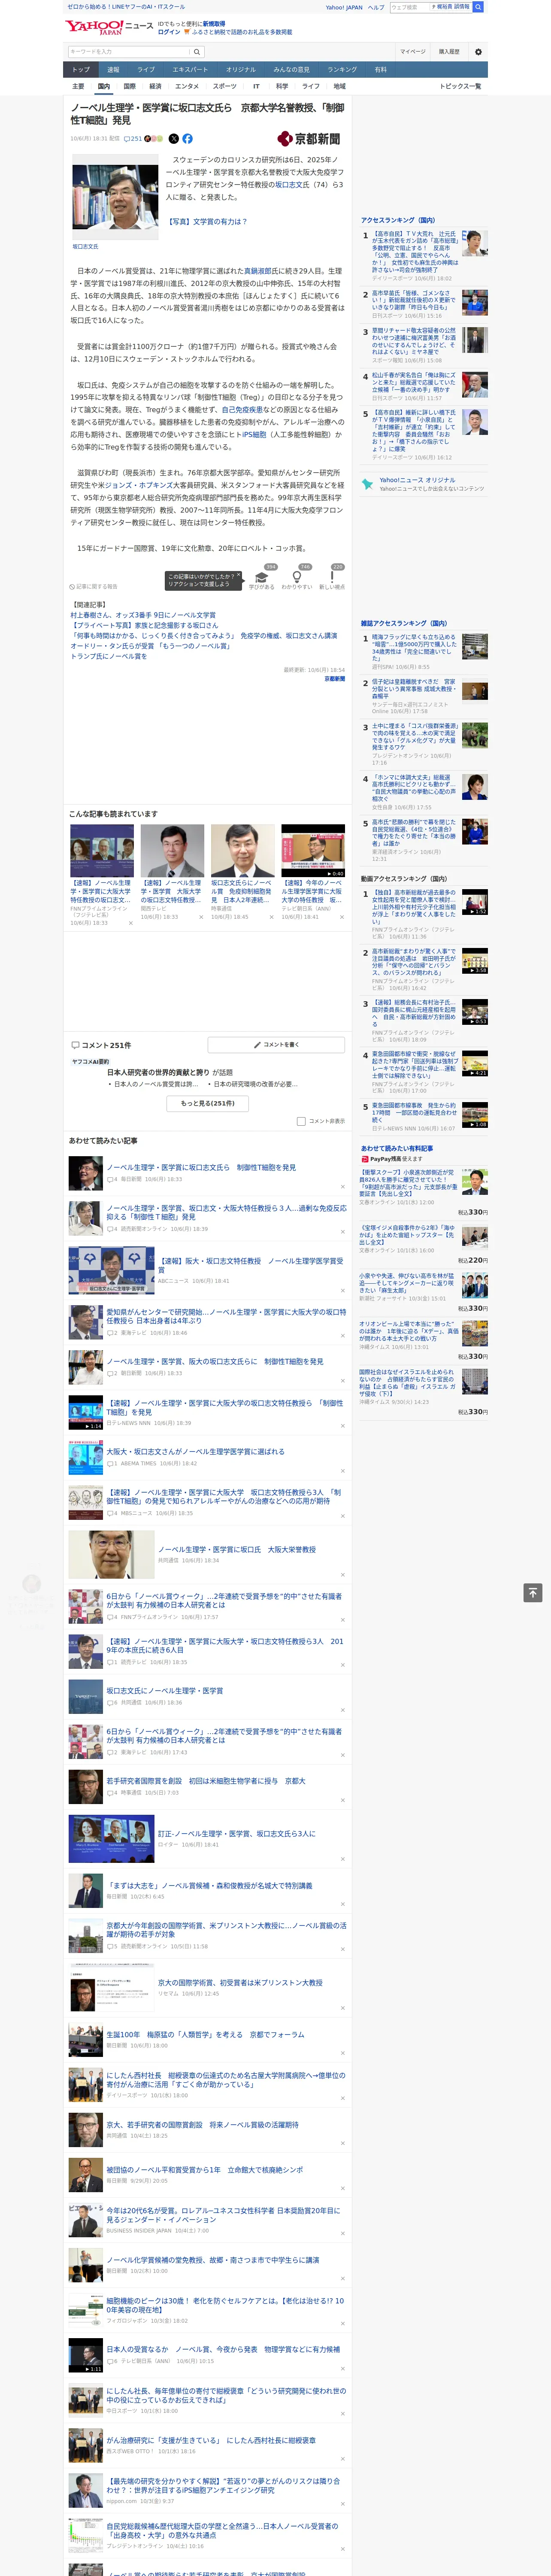
Task: Select the 速報 navigation tab
Action: (113, 69)
